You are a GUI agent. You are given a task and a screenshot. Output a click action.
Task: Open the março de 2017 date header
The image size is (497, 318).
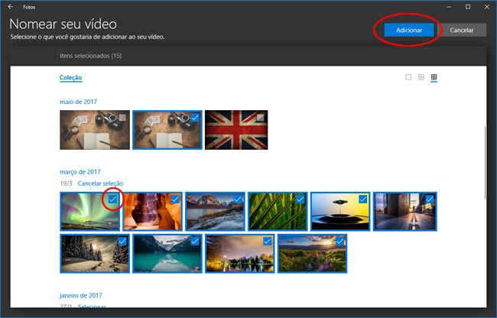click(80, 172)
